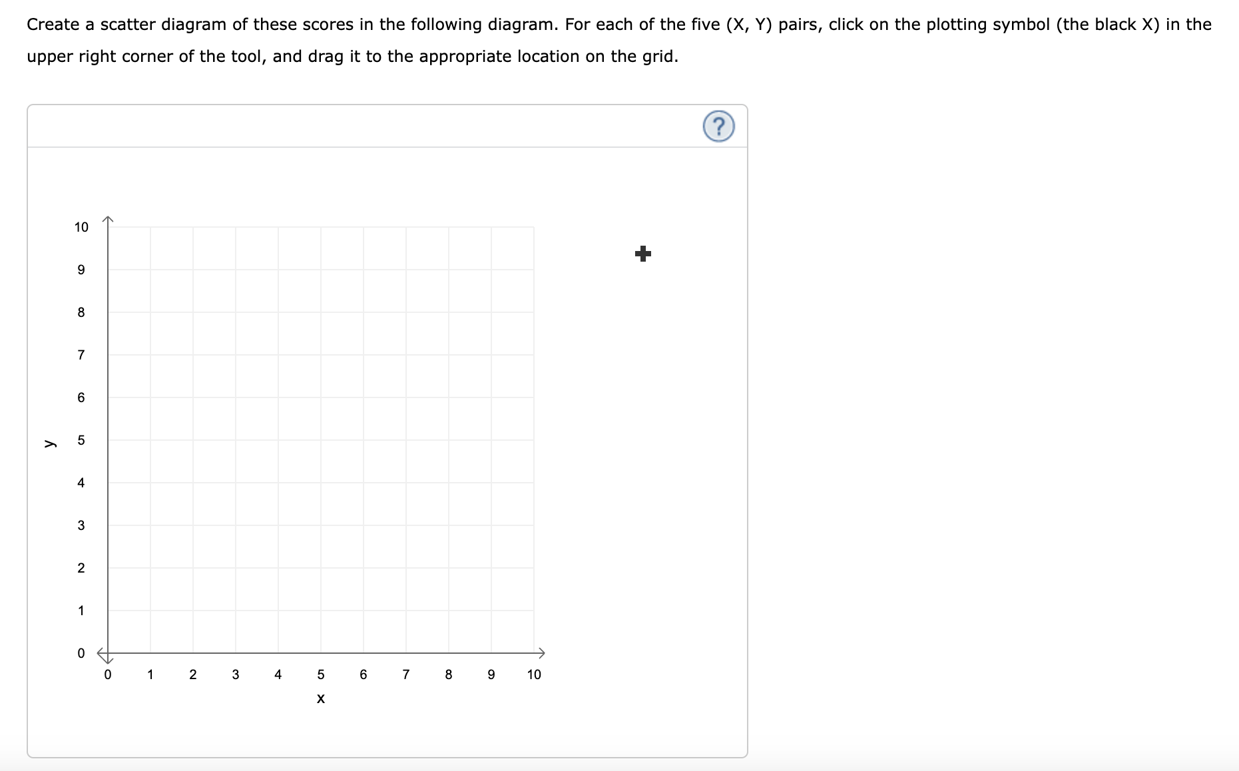Screen dimensions: 1239x771
Task: Click the X axis label below the grid
Action: [x=321, y=698]
